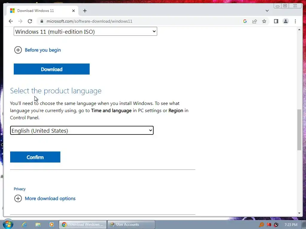Share this page using share icon
Image resolution: width=306 pixels, height=229 pixels.
[255, 21]
